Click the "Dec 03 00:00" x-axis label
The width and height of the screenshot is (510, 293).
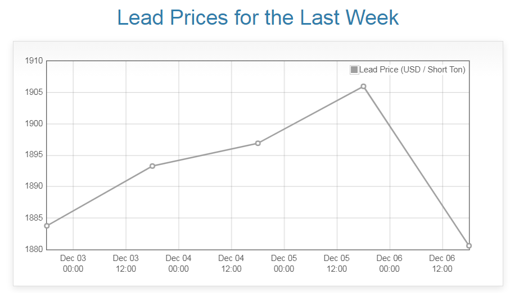[x=73, y=263]
